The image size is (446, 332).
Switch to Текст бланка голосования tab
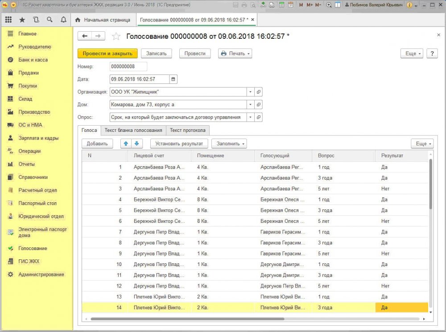[x=133, y=130]
